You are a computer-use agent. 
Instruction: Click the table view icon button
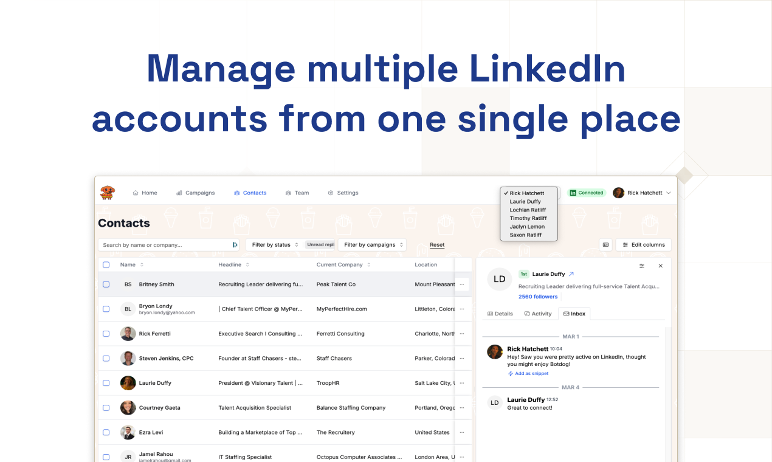click(605, 245)
